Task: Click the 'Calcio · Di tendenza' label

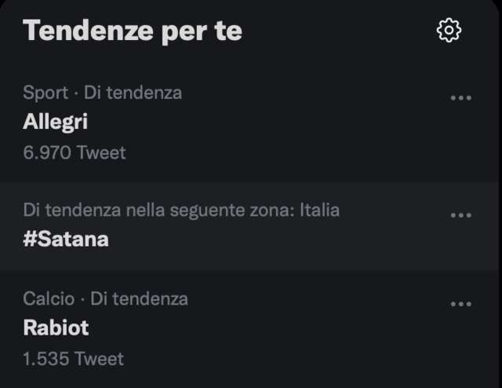Action: point(105,299)
